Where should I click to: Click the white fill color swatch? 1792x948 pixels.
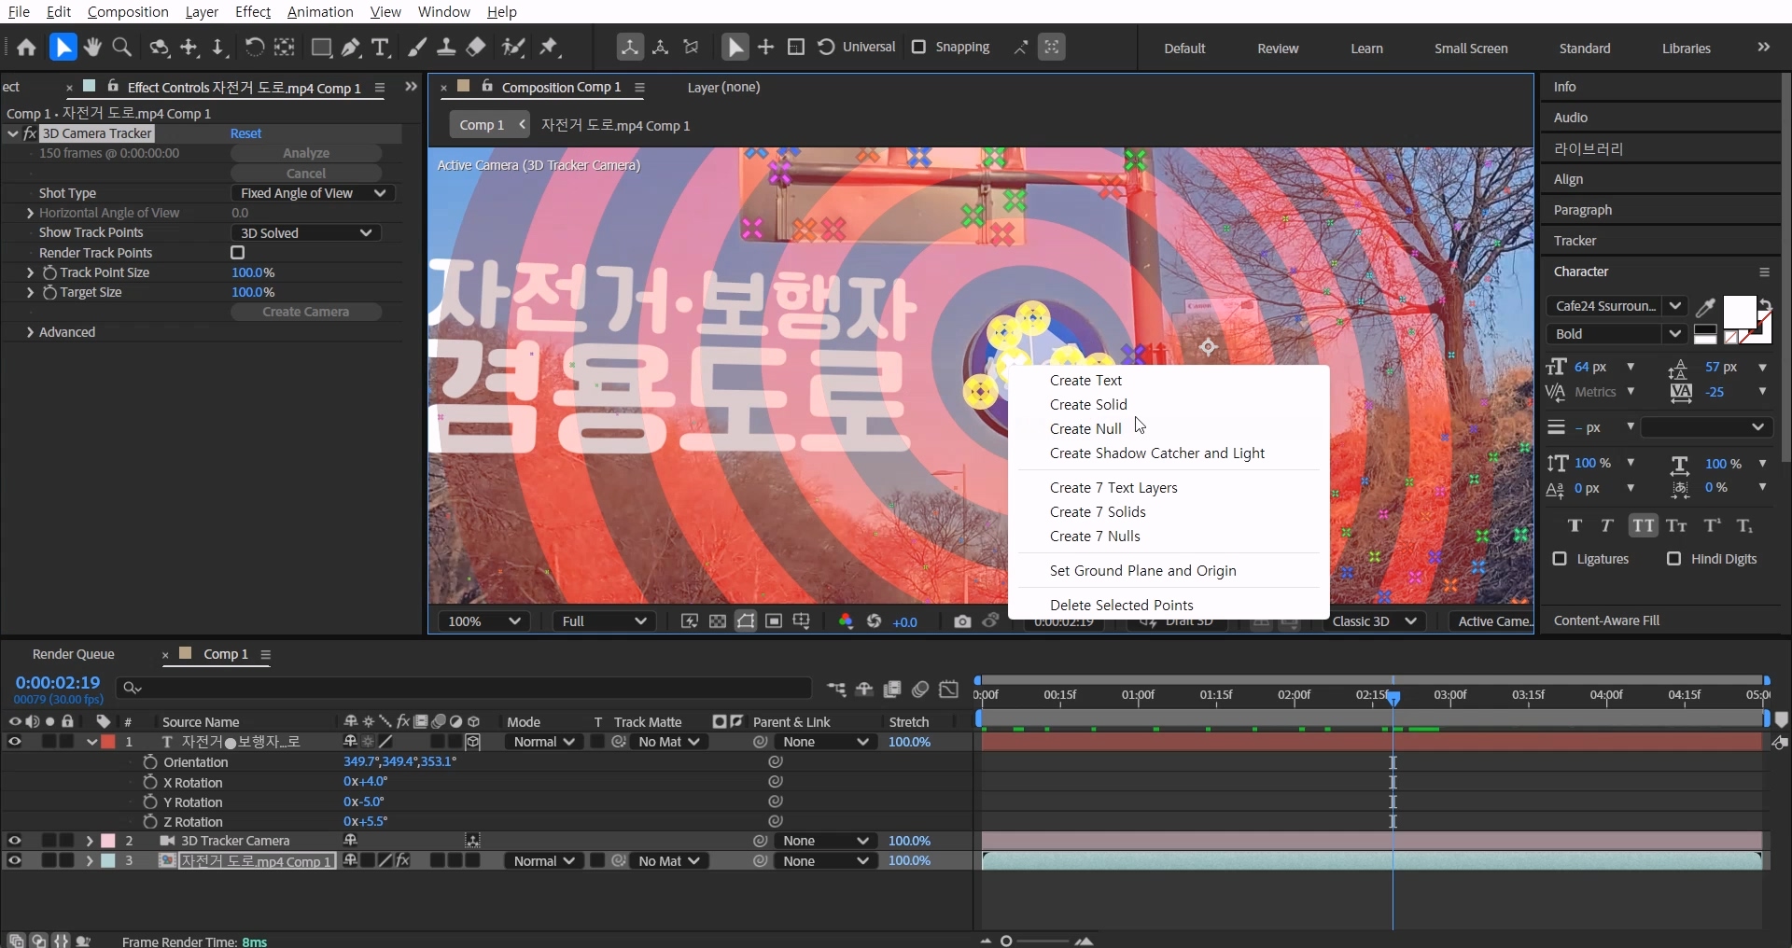(x=1738, y=311)
